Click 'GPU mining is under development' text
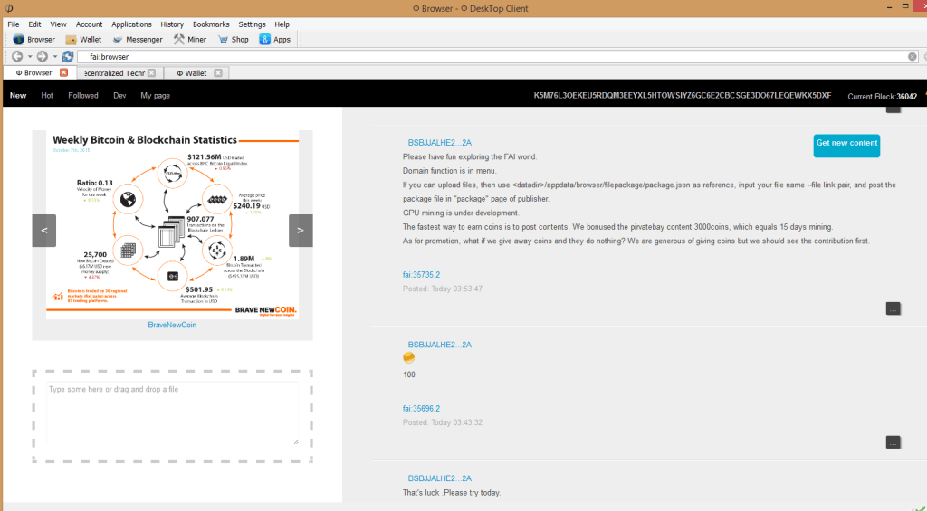927x511 pixels. (x=461, y=213)
